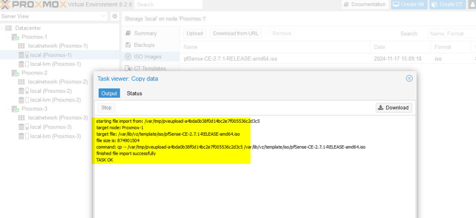
Task: Select local (Proxmox-1) storage item
Action: (x=51, y=55)
